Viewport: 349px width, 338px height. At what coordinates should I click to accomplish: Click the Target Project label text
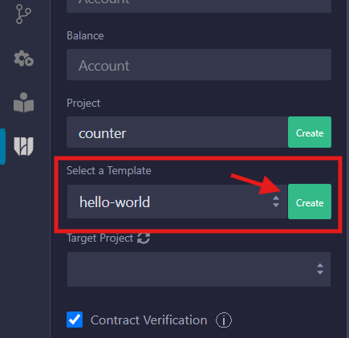(x=99, y=238)
